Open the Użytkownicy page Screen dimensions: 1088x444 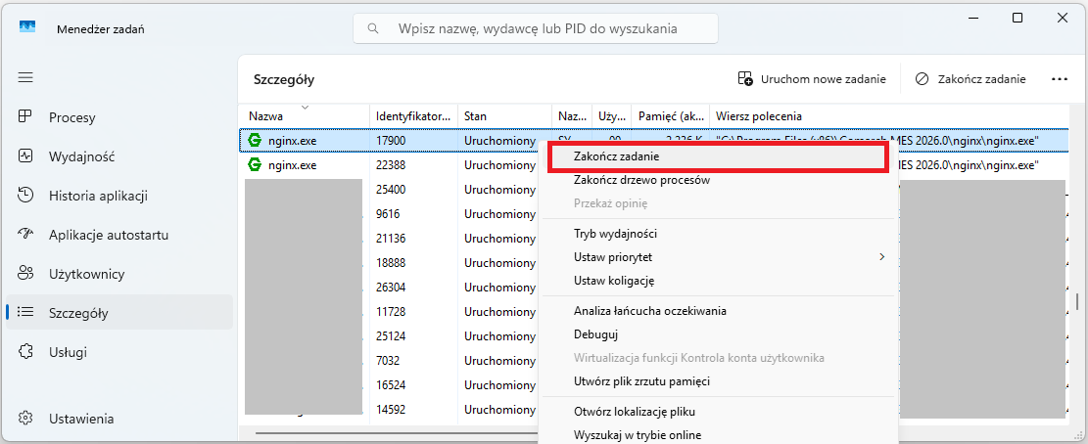[x=119, y=274]
